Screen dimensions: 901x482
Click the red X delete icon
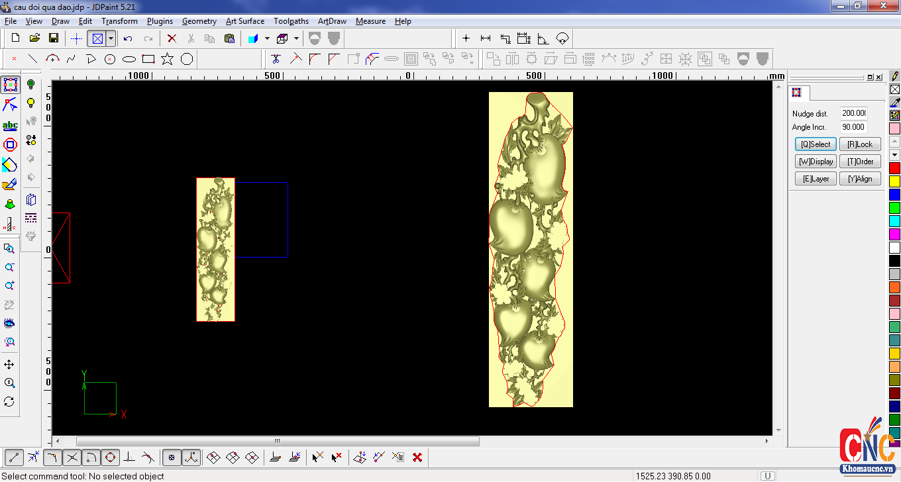pos(172,38)
